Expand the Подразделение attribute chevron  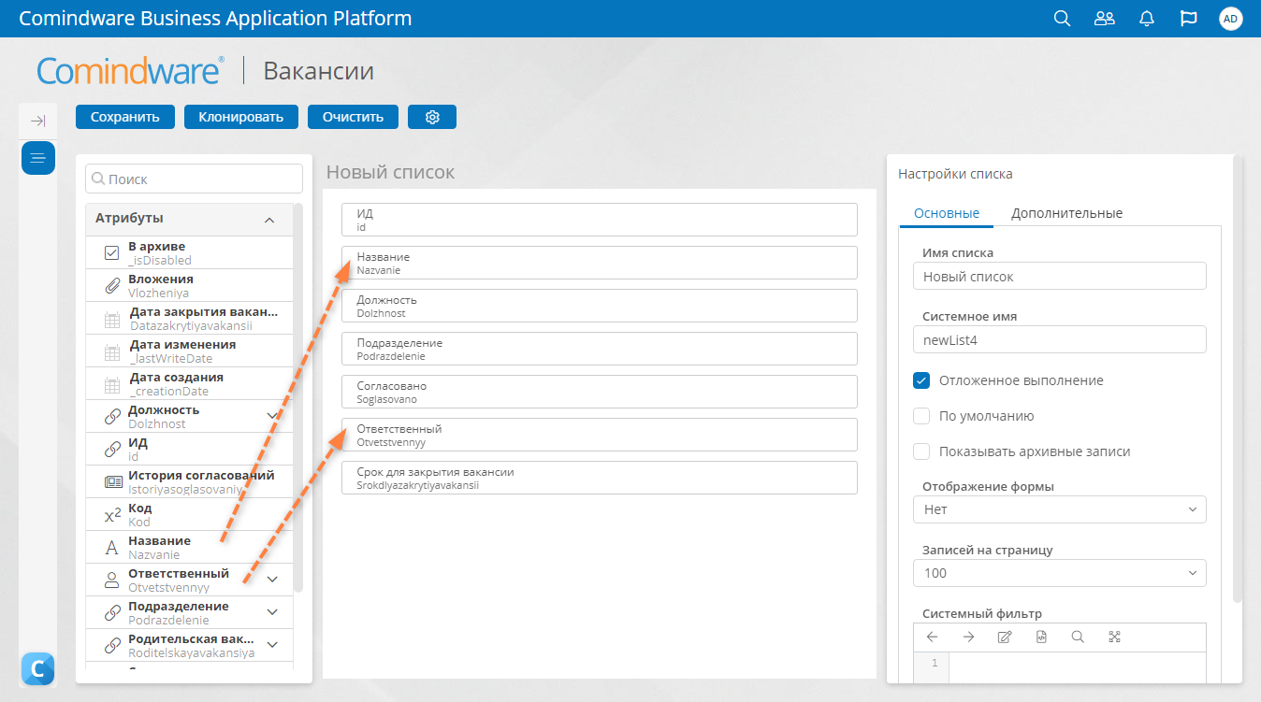[x=272, y=612]
